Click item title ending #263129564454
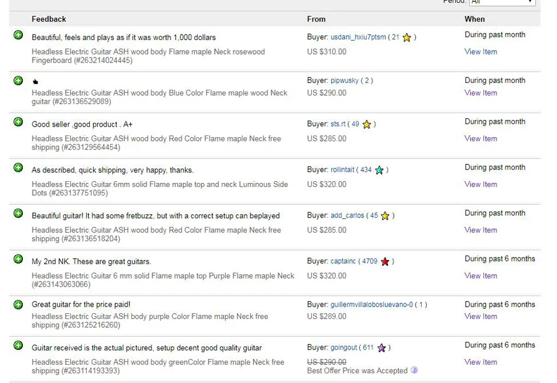The image size is (557, 383). [x=157, y=143]
